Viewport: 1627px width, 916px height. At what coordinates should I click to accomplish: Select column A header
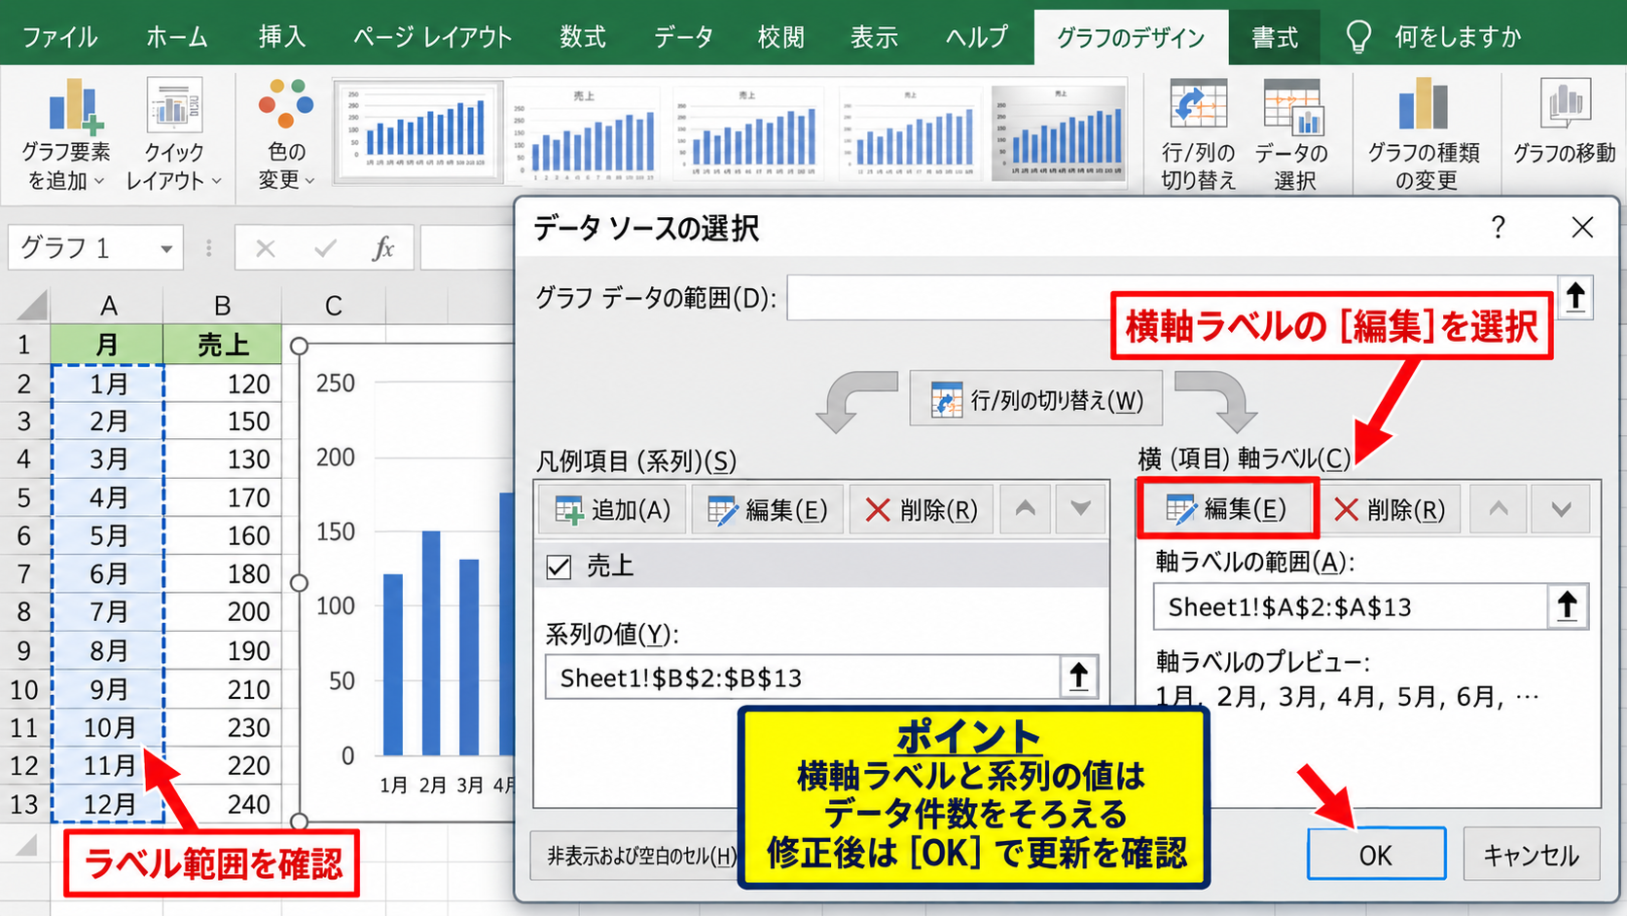(x=108, y=306)
